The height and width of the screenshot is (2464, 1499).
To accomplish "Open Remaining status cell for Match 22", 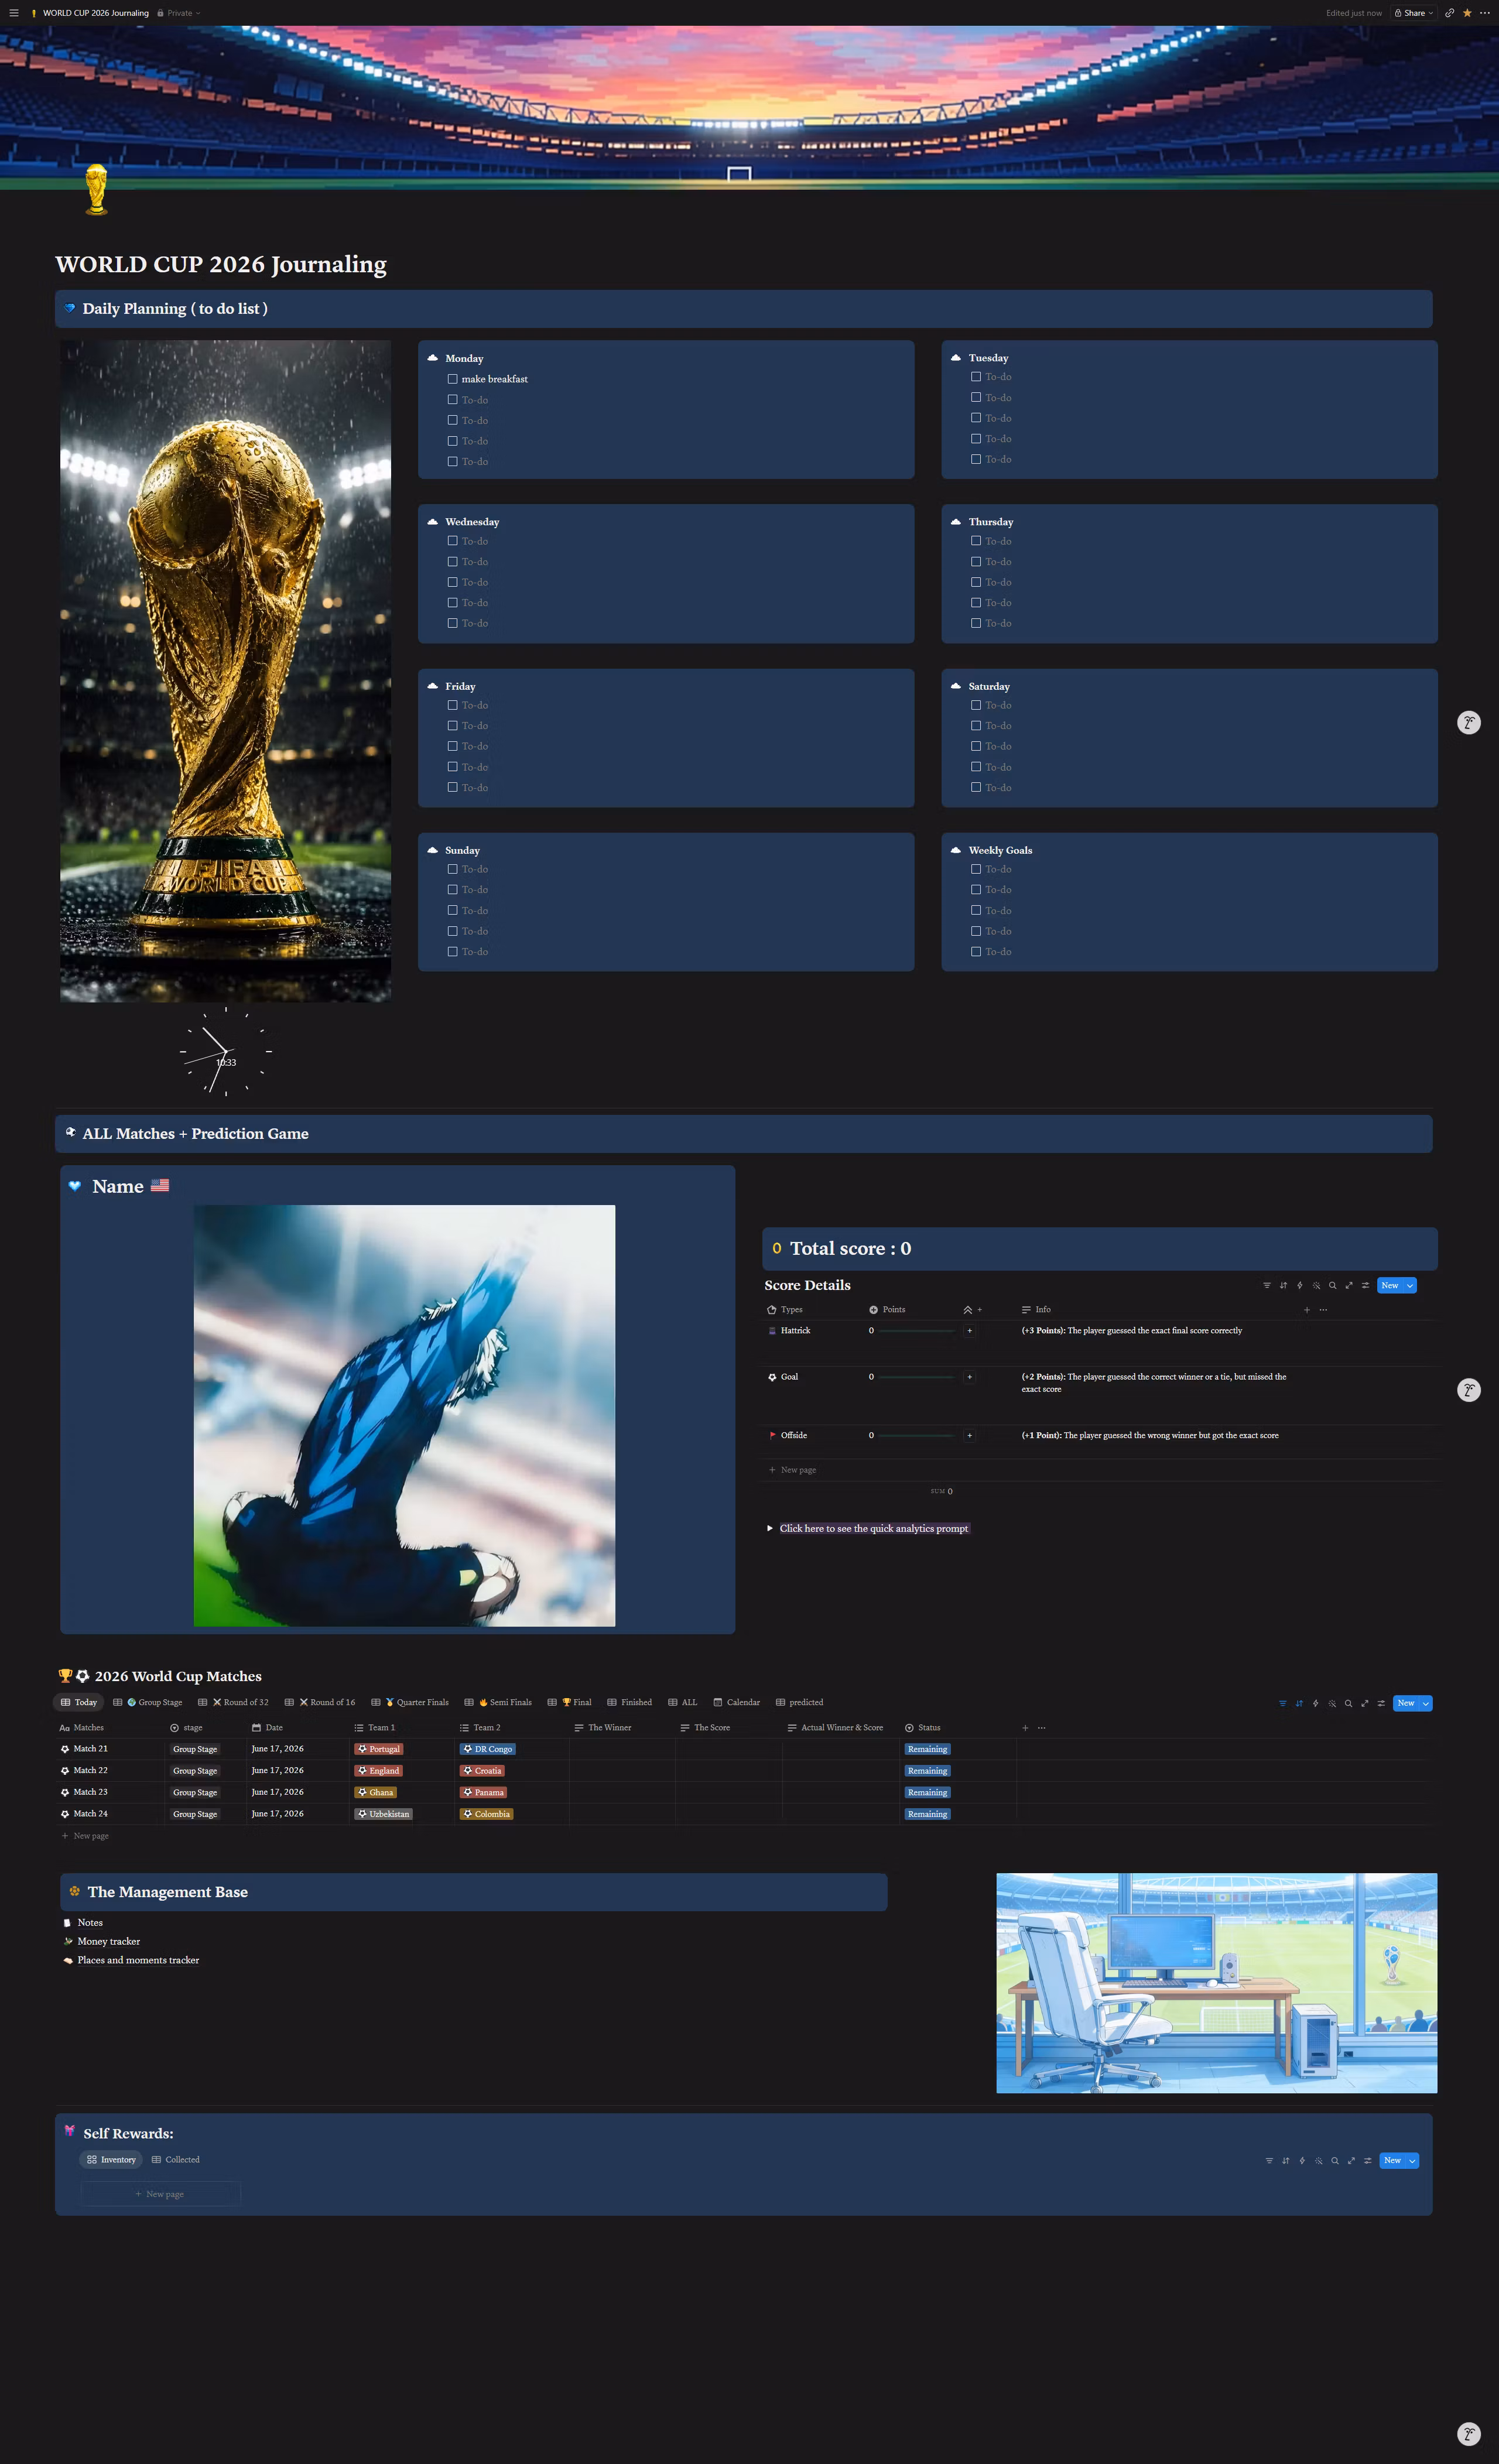I will point(927,1771).
